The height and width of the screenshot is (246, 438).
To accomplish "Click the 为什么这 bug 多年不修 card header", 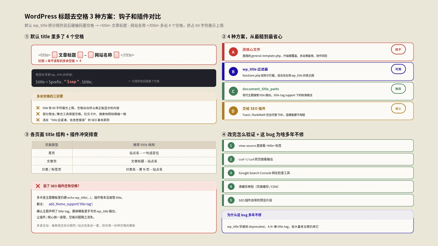I will coord(318,215).
